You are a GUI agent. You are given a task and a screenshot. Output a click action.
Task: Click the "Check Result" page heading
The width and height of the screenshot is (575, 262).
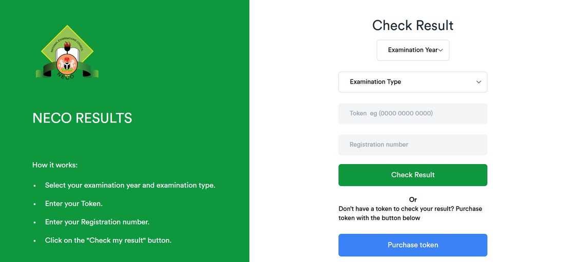[413, 25]
